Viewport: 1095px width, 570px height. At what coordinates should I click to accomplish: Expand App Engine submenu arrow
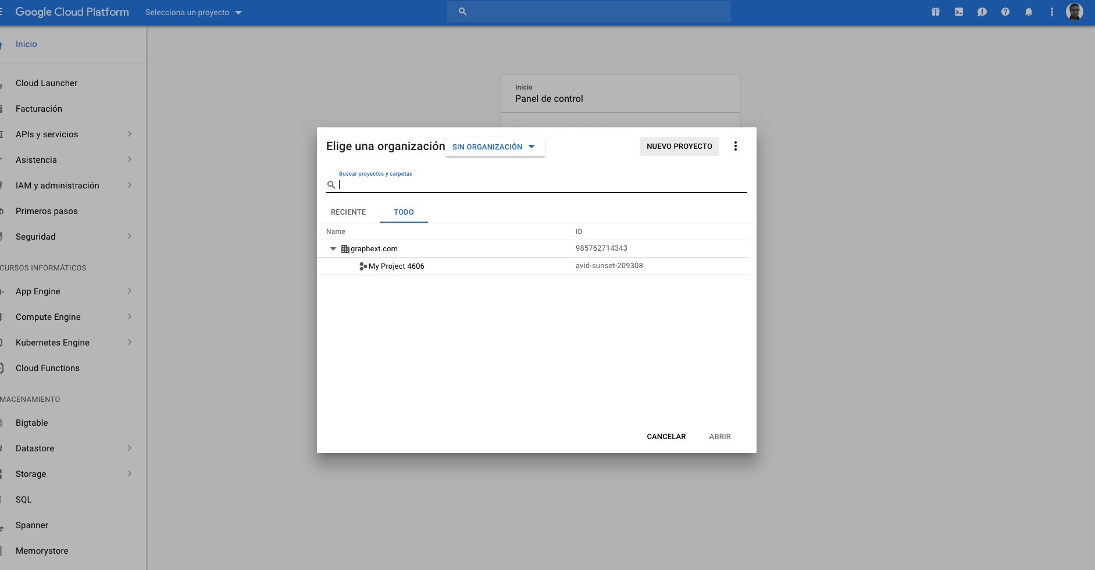point(130,291)
